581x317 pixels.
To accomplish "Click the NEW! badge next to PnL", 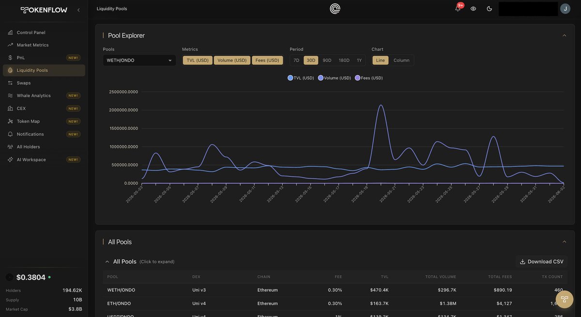I will [x=73, y=58].
